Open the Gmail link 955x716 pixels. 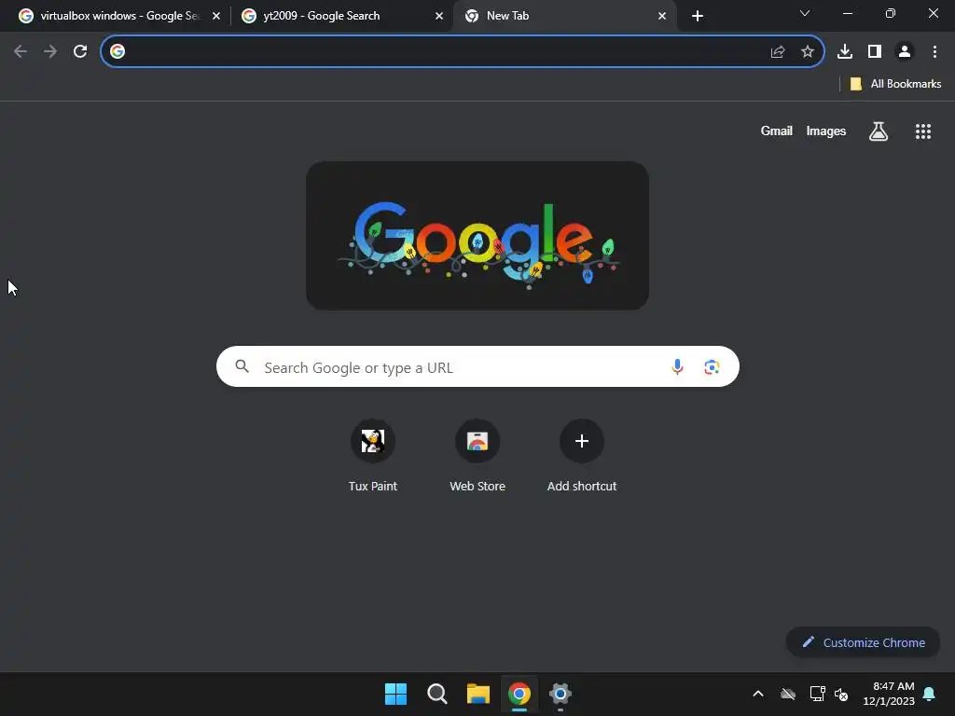[x=777, y=131]
